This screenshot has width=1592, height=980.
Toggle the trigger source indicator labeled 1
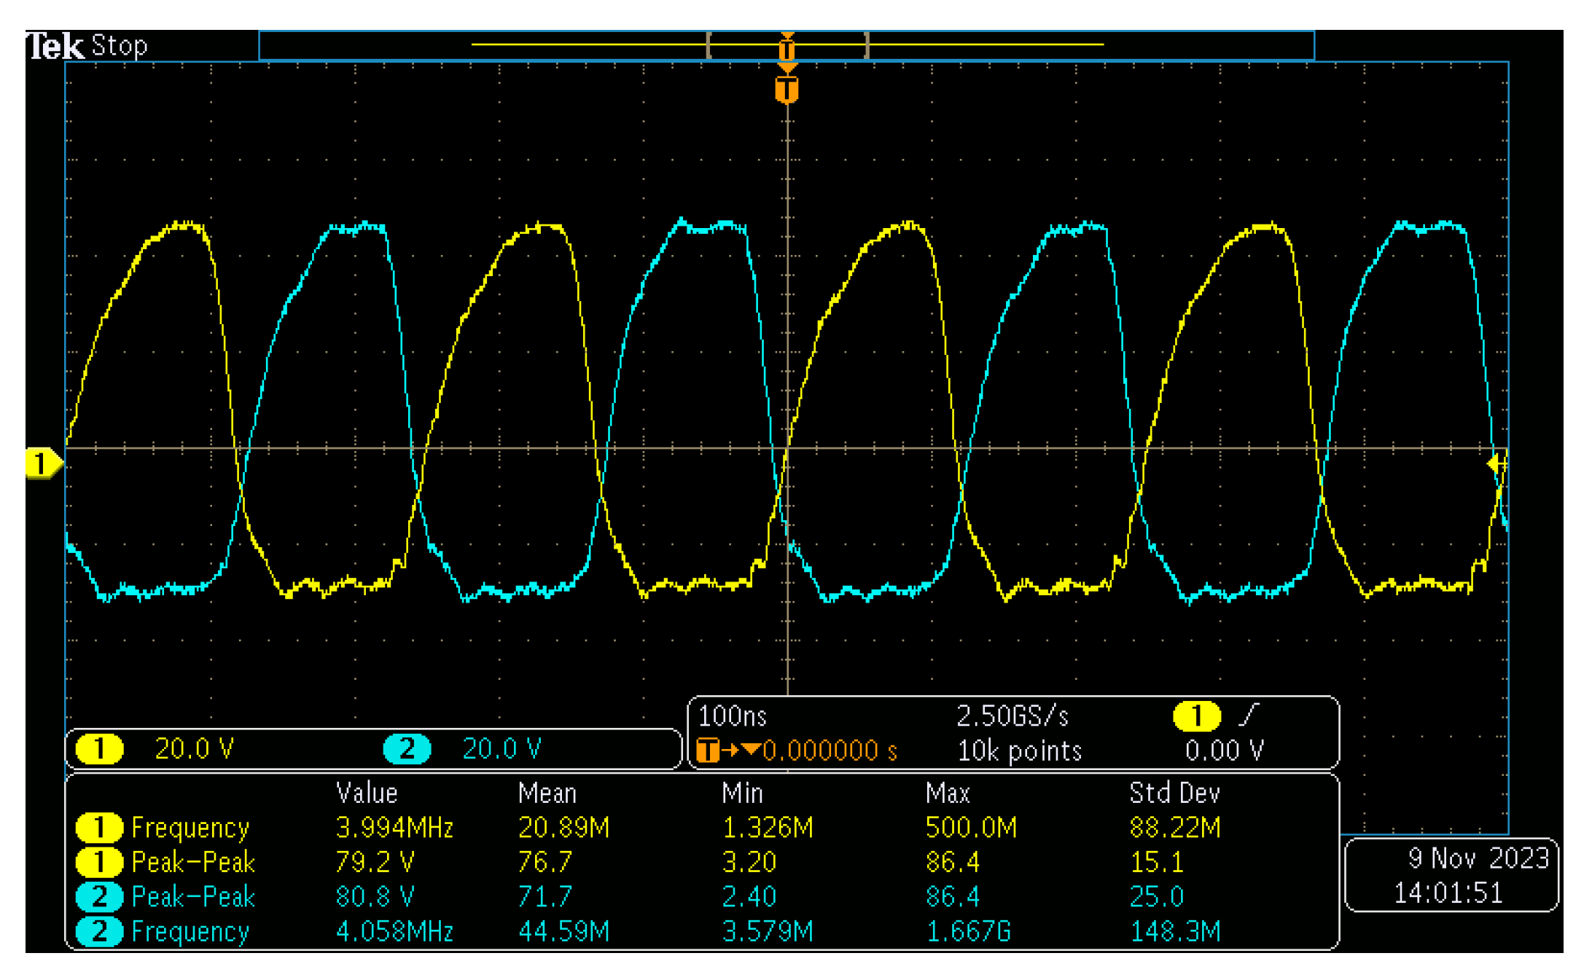coord(1198,715)
